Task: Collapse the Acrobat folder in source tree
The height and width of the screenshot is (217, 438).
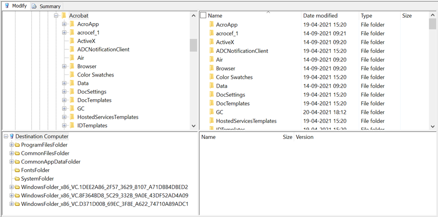Action: coord(56,16)
